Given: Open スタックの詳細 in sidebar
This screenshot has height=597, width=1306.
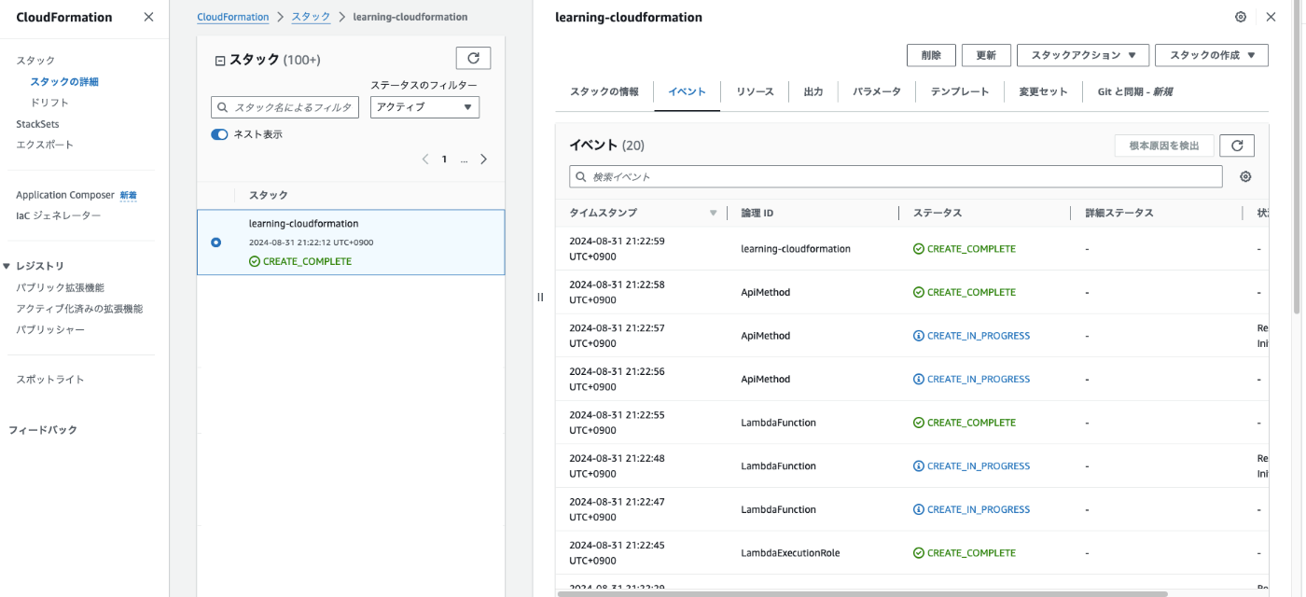Looking at the screenshot, I should 64,82.
